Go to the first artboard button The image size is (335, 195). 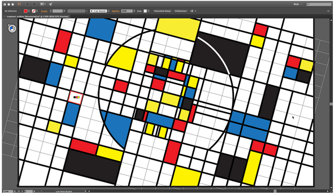click(19, 191)
